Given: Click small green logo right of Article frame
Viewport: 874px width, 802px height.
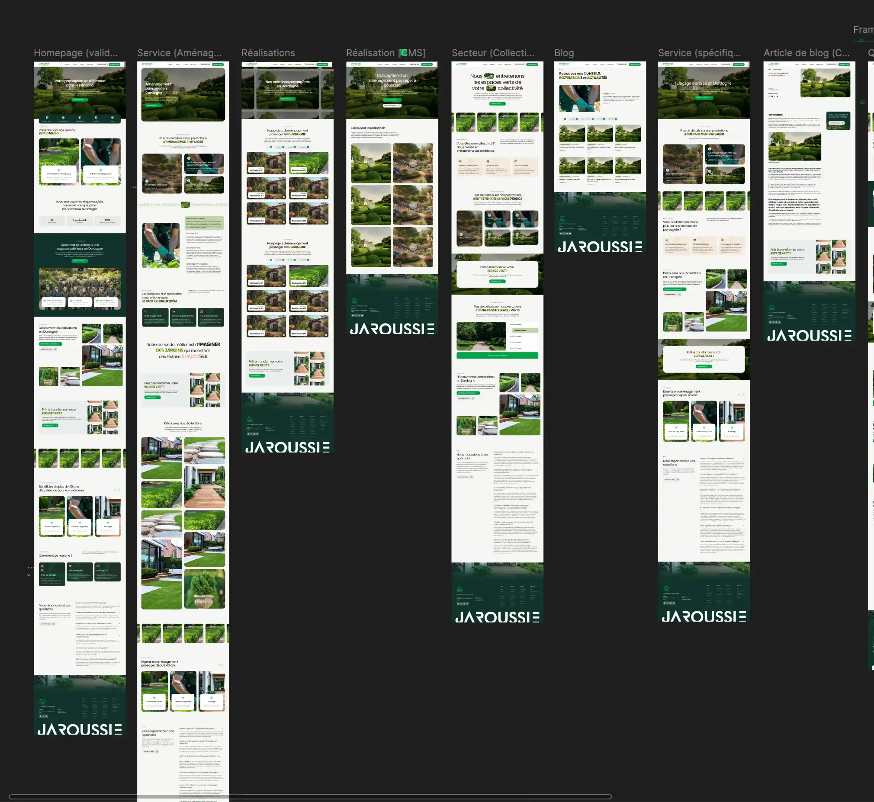Looking at the screenshot, I should (862, 103).
